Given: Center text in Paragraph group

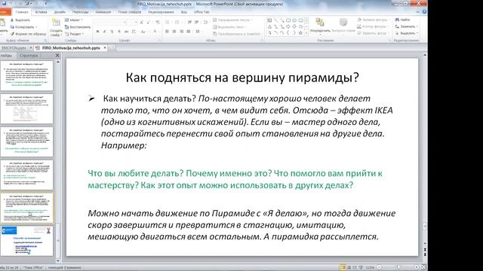Looking at the screenshot, I should [174, 32].
